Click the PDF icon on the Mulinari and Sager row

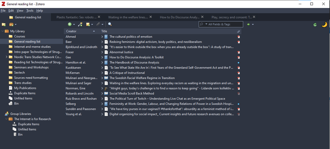point(238,83)
